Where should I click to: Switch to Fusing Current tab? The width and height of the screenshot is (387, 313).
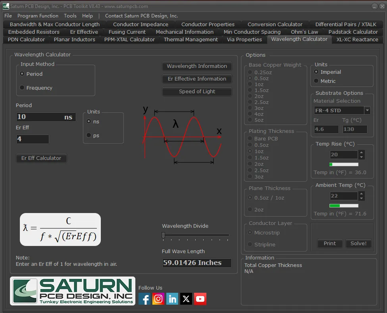(127, 32)
